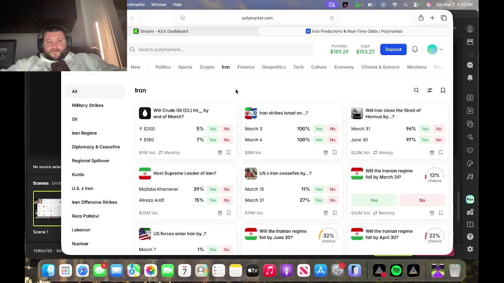Open the profile avatar dropdown
The height and width of the screenshot is (283, 504).
435,50
